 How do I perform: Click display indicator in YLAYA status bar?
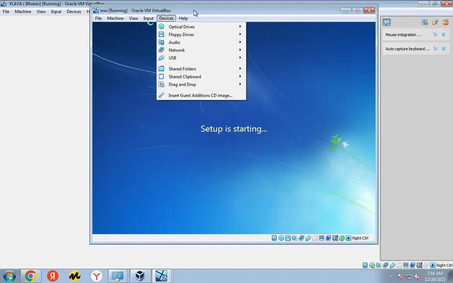coord(406,265)
